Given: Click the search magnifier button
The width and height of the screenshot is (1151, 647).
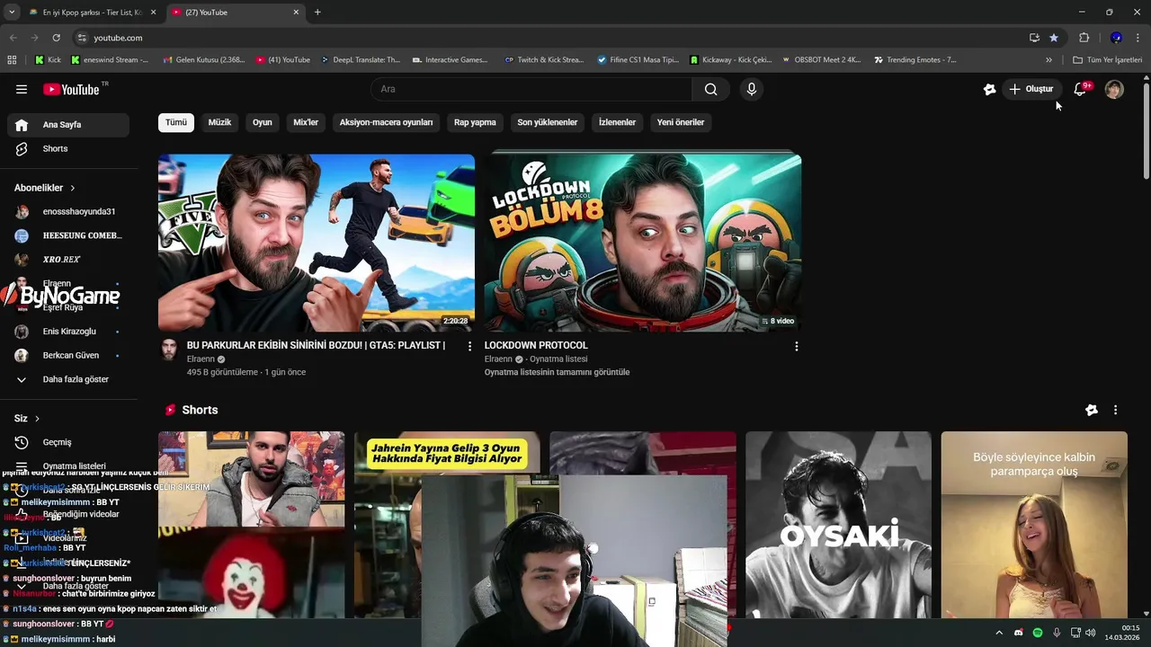Looking at the screenshot, I should click(x=710, y=89).
